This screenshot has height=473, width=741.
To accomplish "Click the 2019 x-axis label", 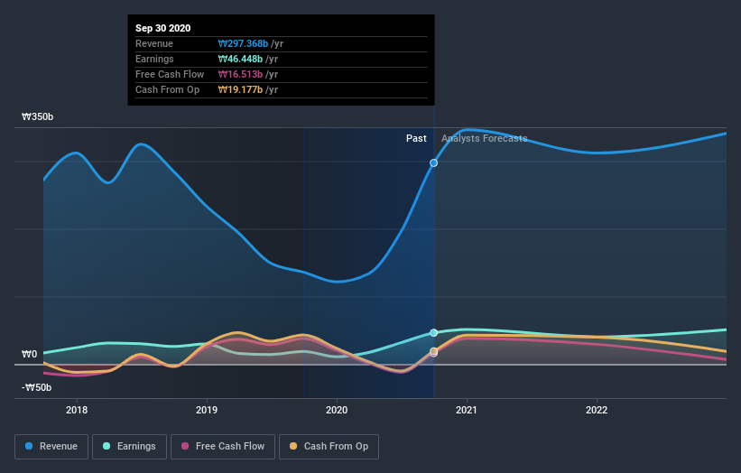I will [207, 410].
